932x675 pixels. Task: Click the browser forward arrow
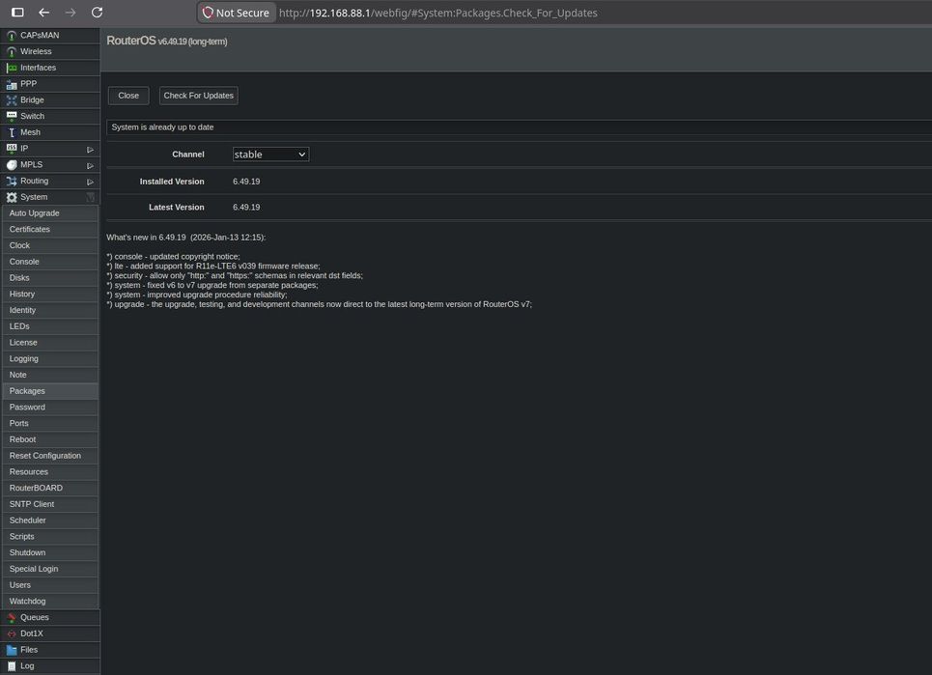[x=71, y=13]
